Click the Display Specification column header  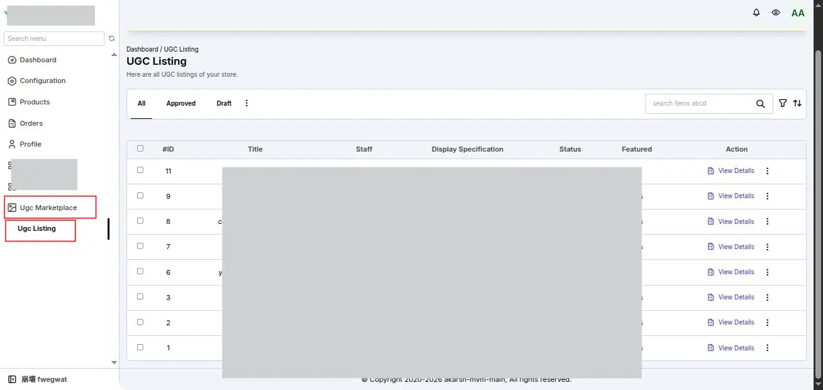click(467, 149)
